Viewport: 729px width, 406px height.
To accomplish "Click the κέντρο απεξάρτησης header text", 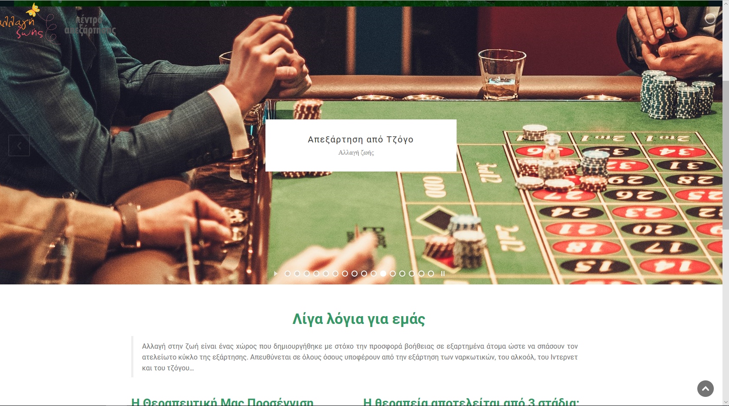I will [x=90, y=25].
